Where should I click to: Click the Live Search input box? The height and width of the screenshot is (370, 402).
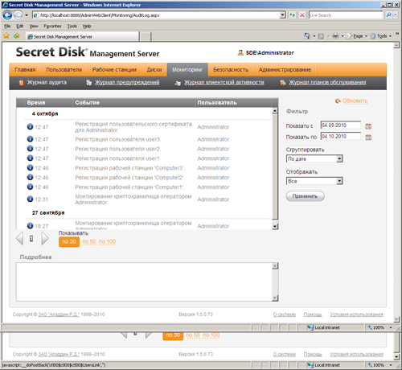pyautogui.click(x=346, y=15)
